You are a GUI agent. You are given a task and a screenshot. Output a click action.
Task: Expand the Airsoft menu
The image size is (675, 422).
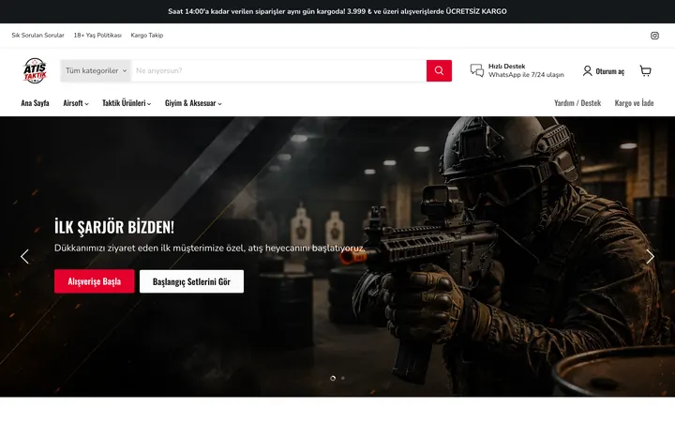(x=76, y=103)
